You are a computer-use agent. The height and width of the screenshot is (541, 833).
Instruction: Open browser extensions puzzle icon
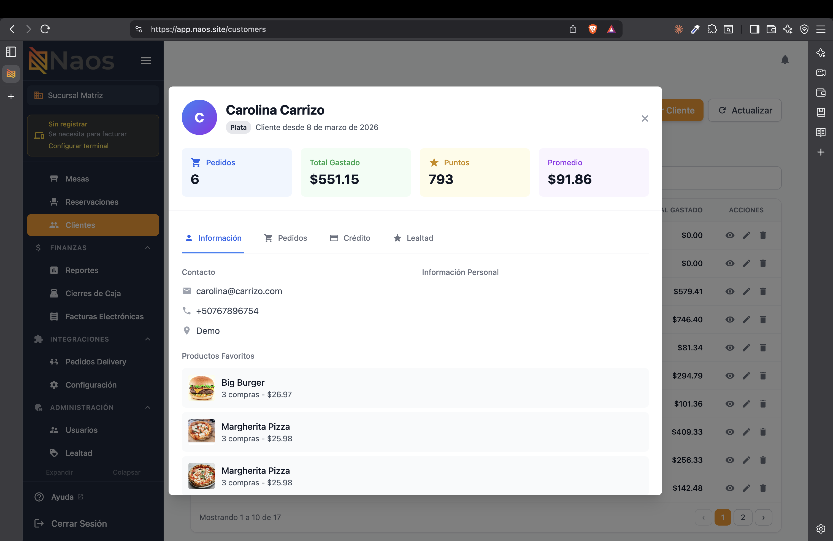tap(712, 29)
